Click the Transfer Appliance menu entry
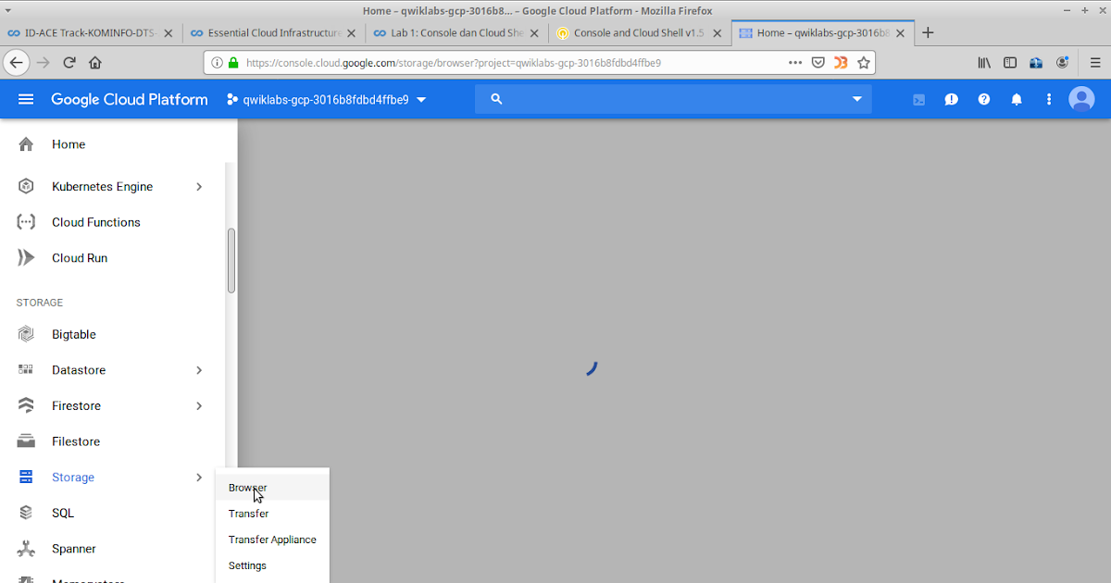This screenshot has height=583, width=1111. [272, 540]
